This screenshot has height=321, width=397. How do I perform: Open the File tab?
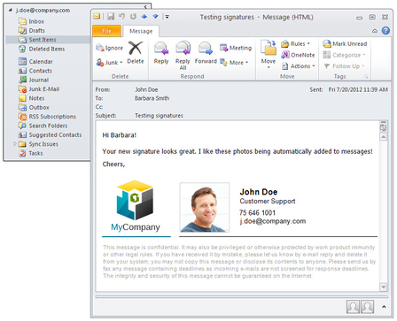click(106, 31)
